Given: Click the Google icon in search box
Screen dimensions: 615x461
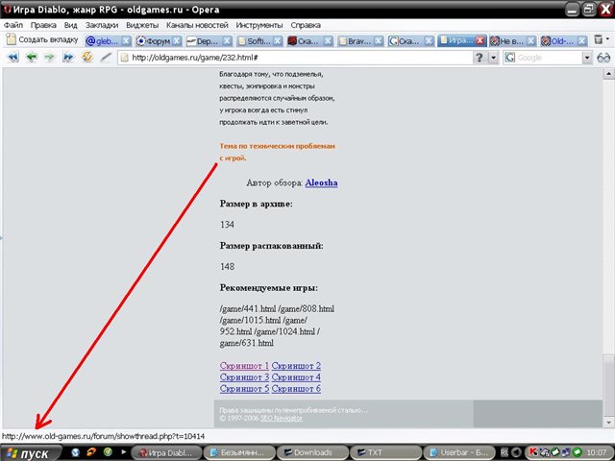Looking at the screenshot, I should click(510, 58).
